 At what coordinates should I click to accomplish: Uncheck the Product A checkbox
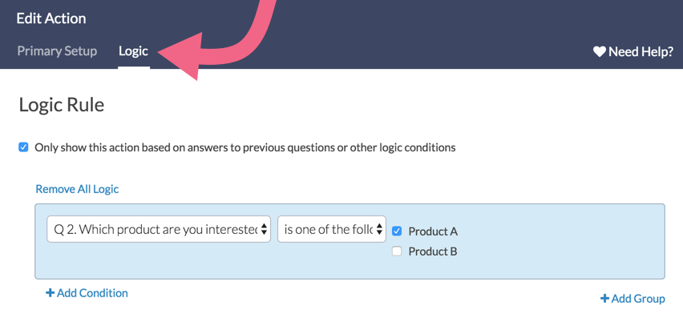pos(397,231)
